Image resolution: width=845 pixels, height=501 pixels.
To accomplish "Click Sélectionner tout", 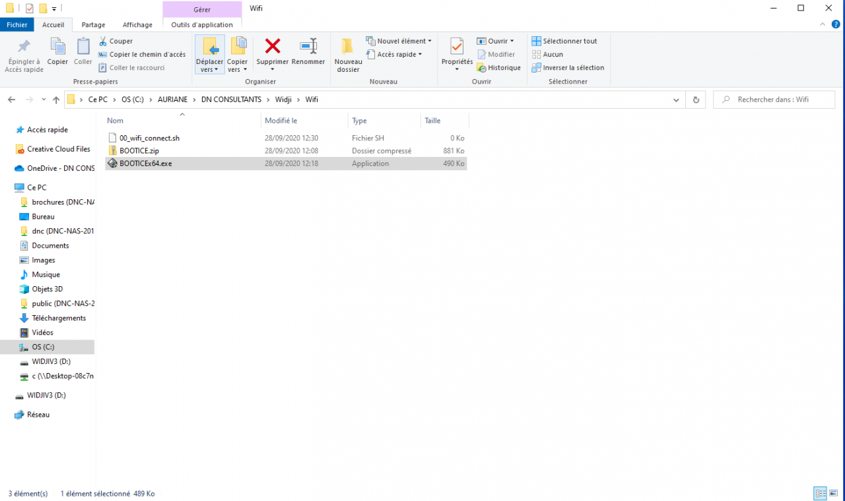I will tap(564, 41).
